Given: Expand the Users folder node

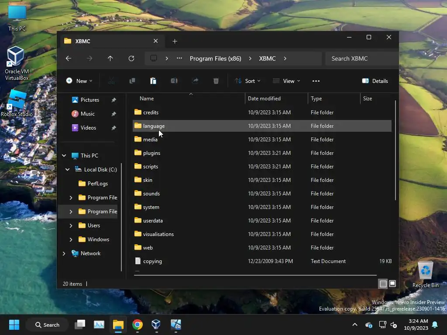Looking at the screenshot, I should point(71,226).
